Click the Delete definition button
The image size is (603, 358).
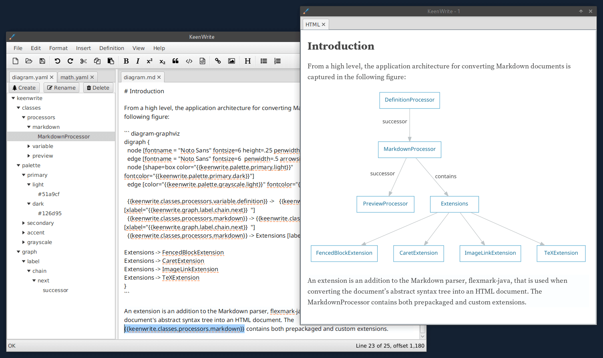click(x=98, y=87)
